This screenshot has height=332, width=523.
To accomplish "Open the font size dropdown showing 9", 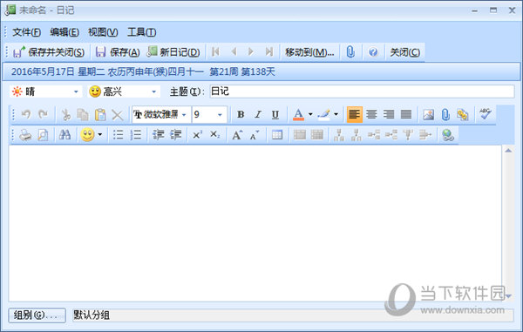I will point(220,115).
